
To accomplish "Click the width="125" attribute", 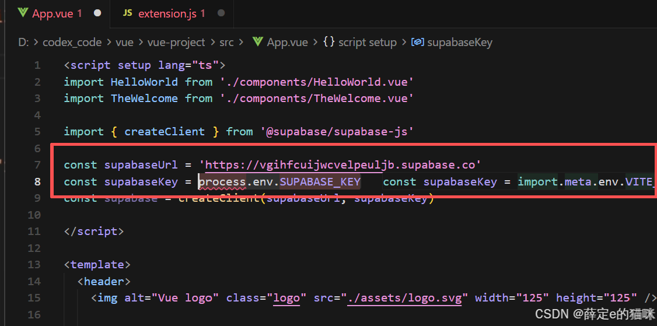I will pos(512,298).
